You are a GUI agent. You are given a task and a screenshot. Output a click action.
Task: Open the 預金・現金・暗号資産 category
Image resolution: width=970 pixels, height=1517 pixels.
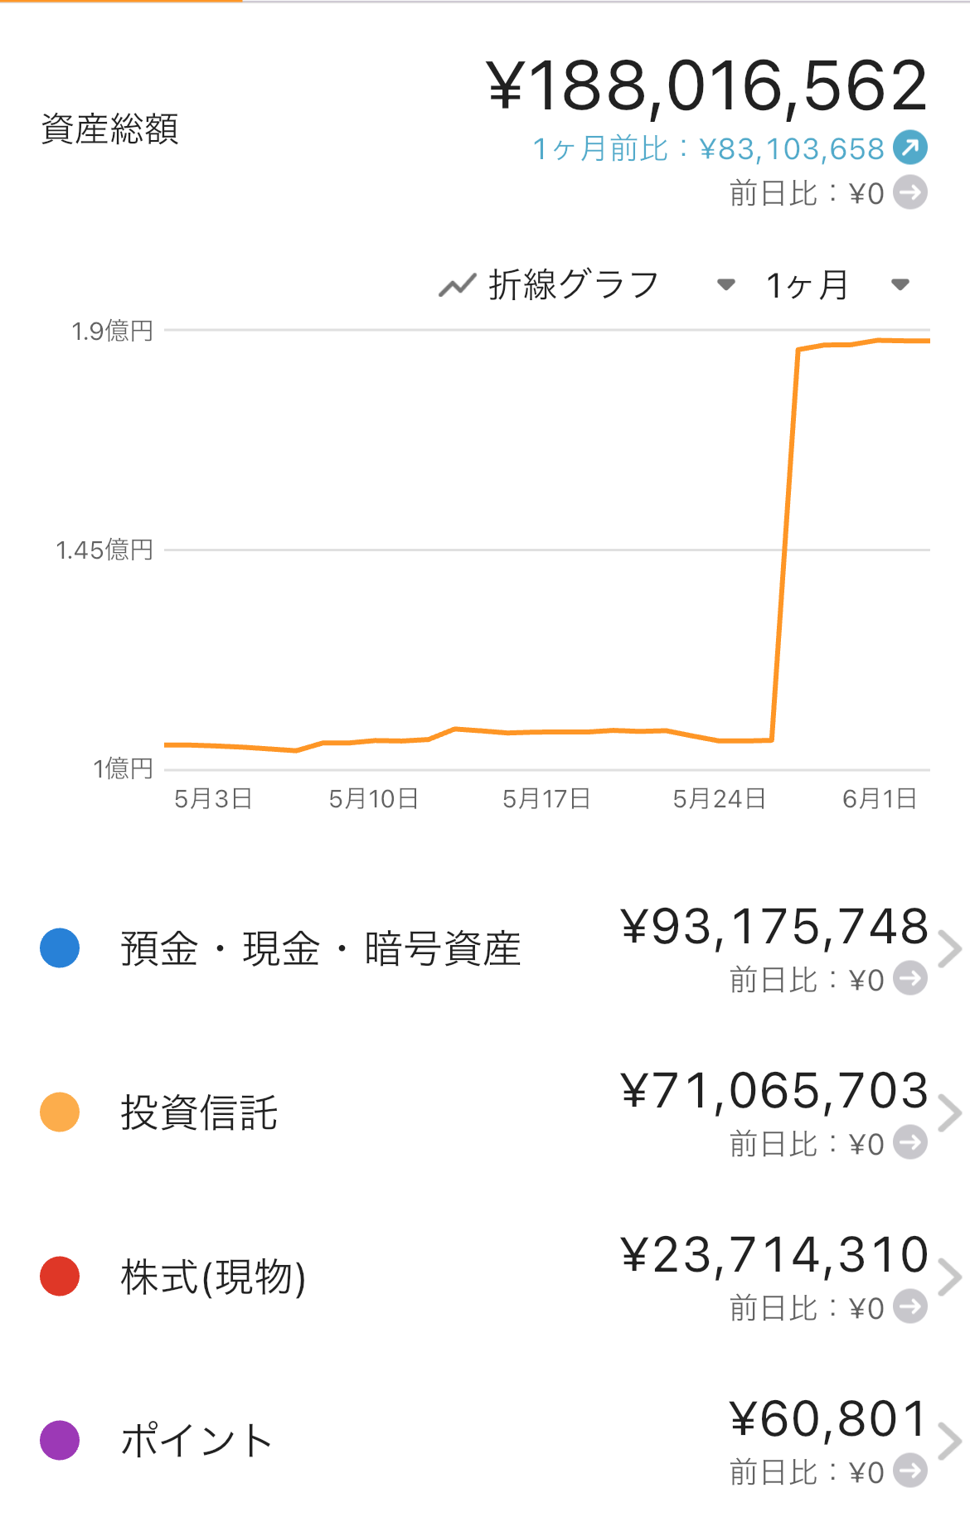(485, 949)
